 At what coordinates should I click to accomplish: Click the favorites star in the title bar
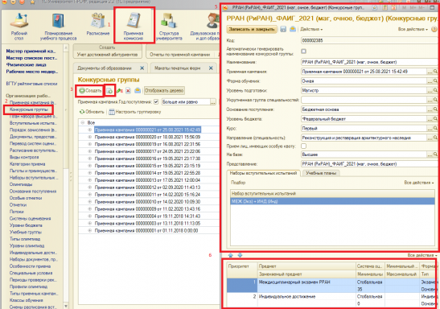[32, 2]
